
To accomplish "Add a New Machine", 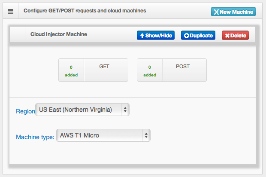I will click(233, 12).
